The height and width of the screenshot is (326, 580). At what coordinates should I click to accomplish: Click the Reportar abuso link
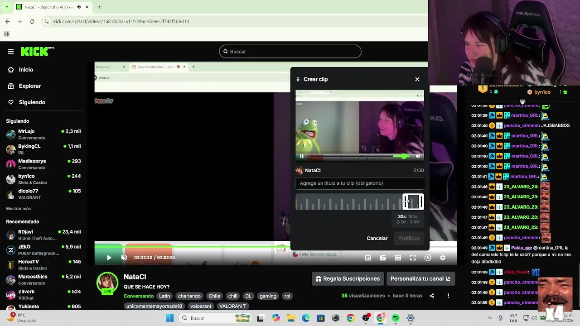(x=323, y=254)
